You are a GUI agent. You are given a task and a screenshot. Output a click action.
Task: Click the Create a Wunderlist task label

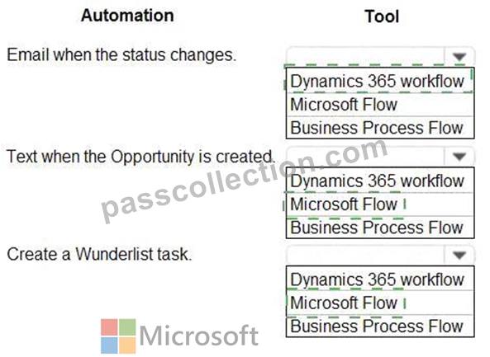point(99,254)
